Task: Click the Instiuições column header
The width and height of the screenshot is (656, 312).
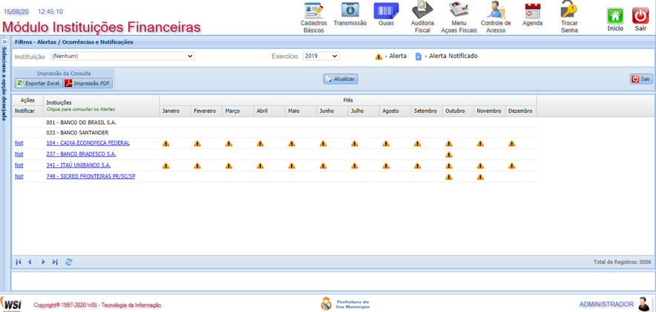Action: [101, 106]
